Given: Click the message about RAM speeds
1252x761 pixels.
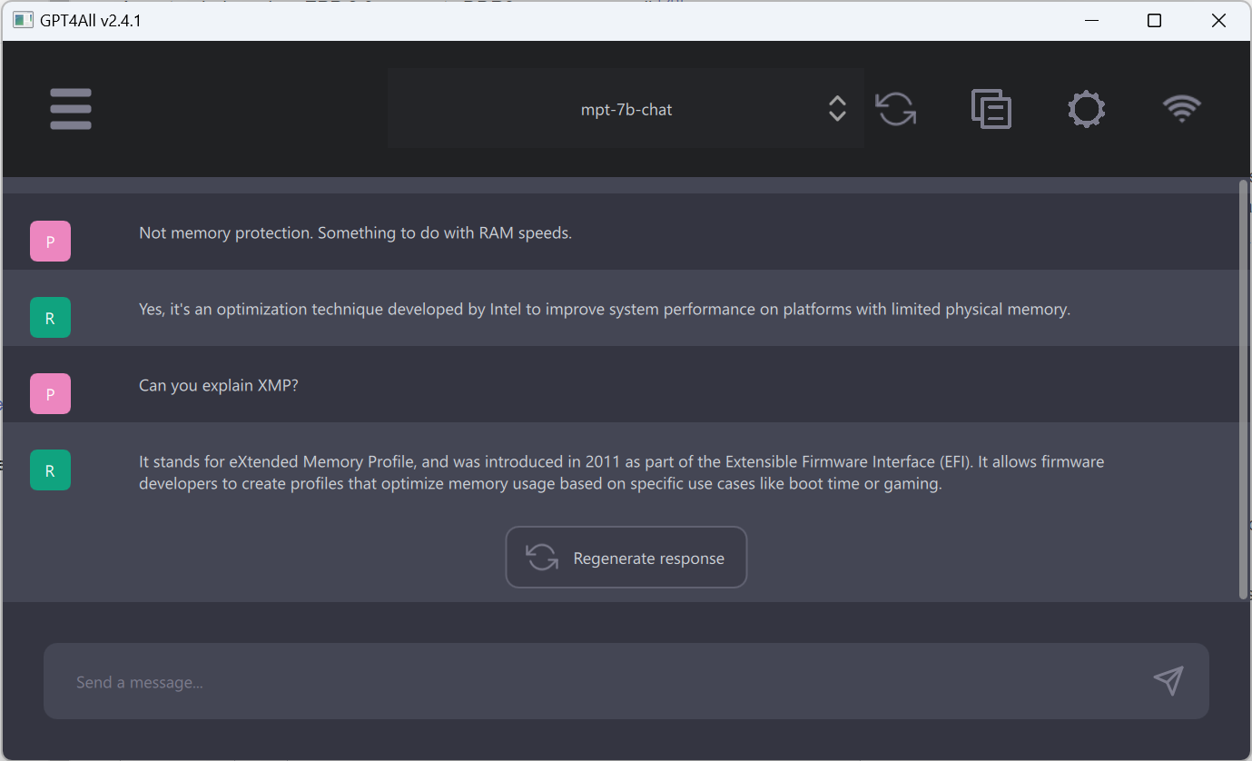Looking at the screenshot, I should point(355,232).
